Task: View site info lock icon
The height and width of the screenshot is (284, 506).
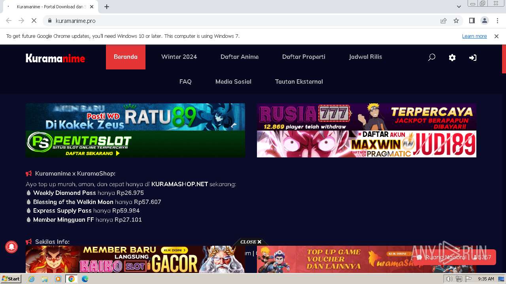Action: [x=49, y=21]
